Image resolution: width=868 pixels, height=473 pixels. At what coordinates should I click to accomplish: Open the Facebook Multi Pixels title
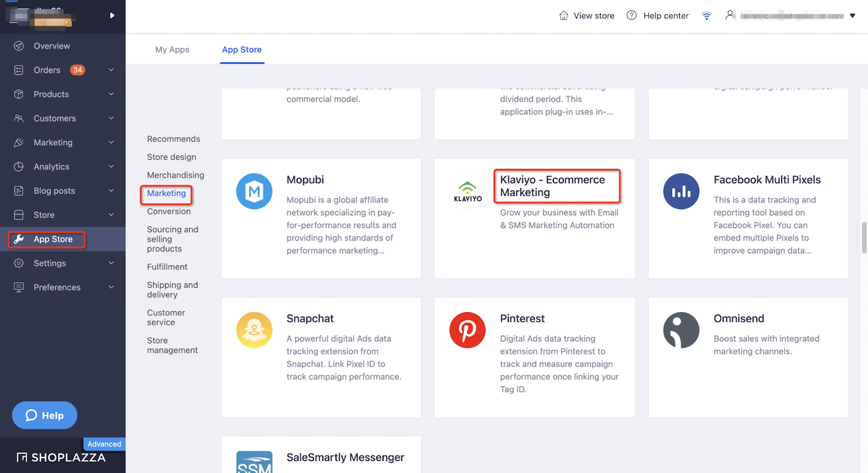pyautogui.click(x=767, y=180)
